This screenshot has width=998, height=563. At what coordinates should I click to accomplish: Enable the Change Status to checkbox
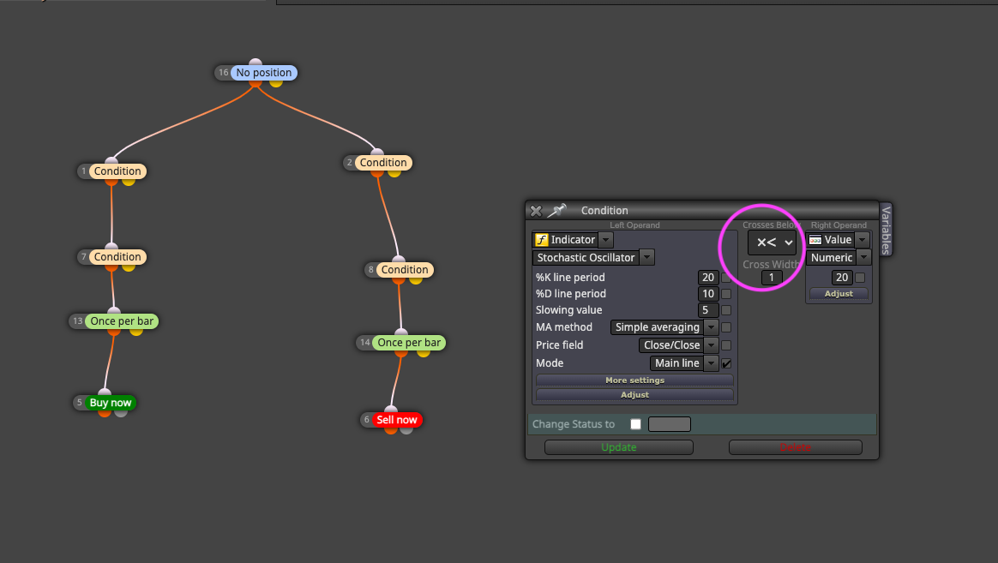click(x=635, y=424)
